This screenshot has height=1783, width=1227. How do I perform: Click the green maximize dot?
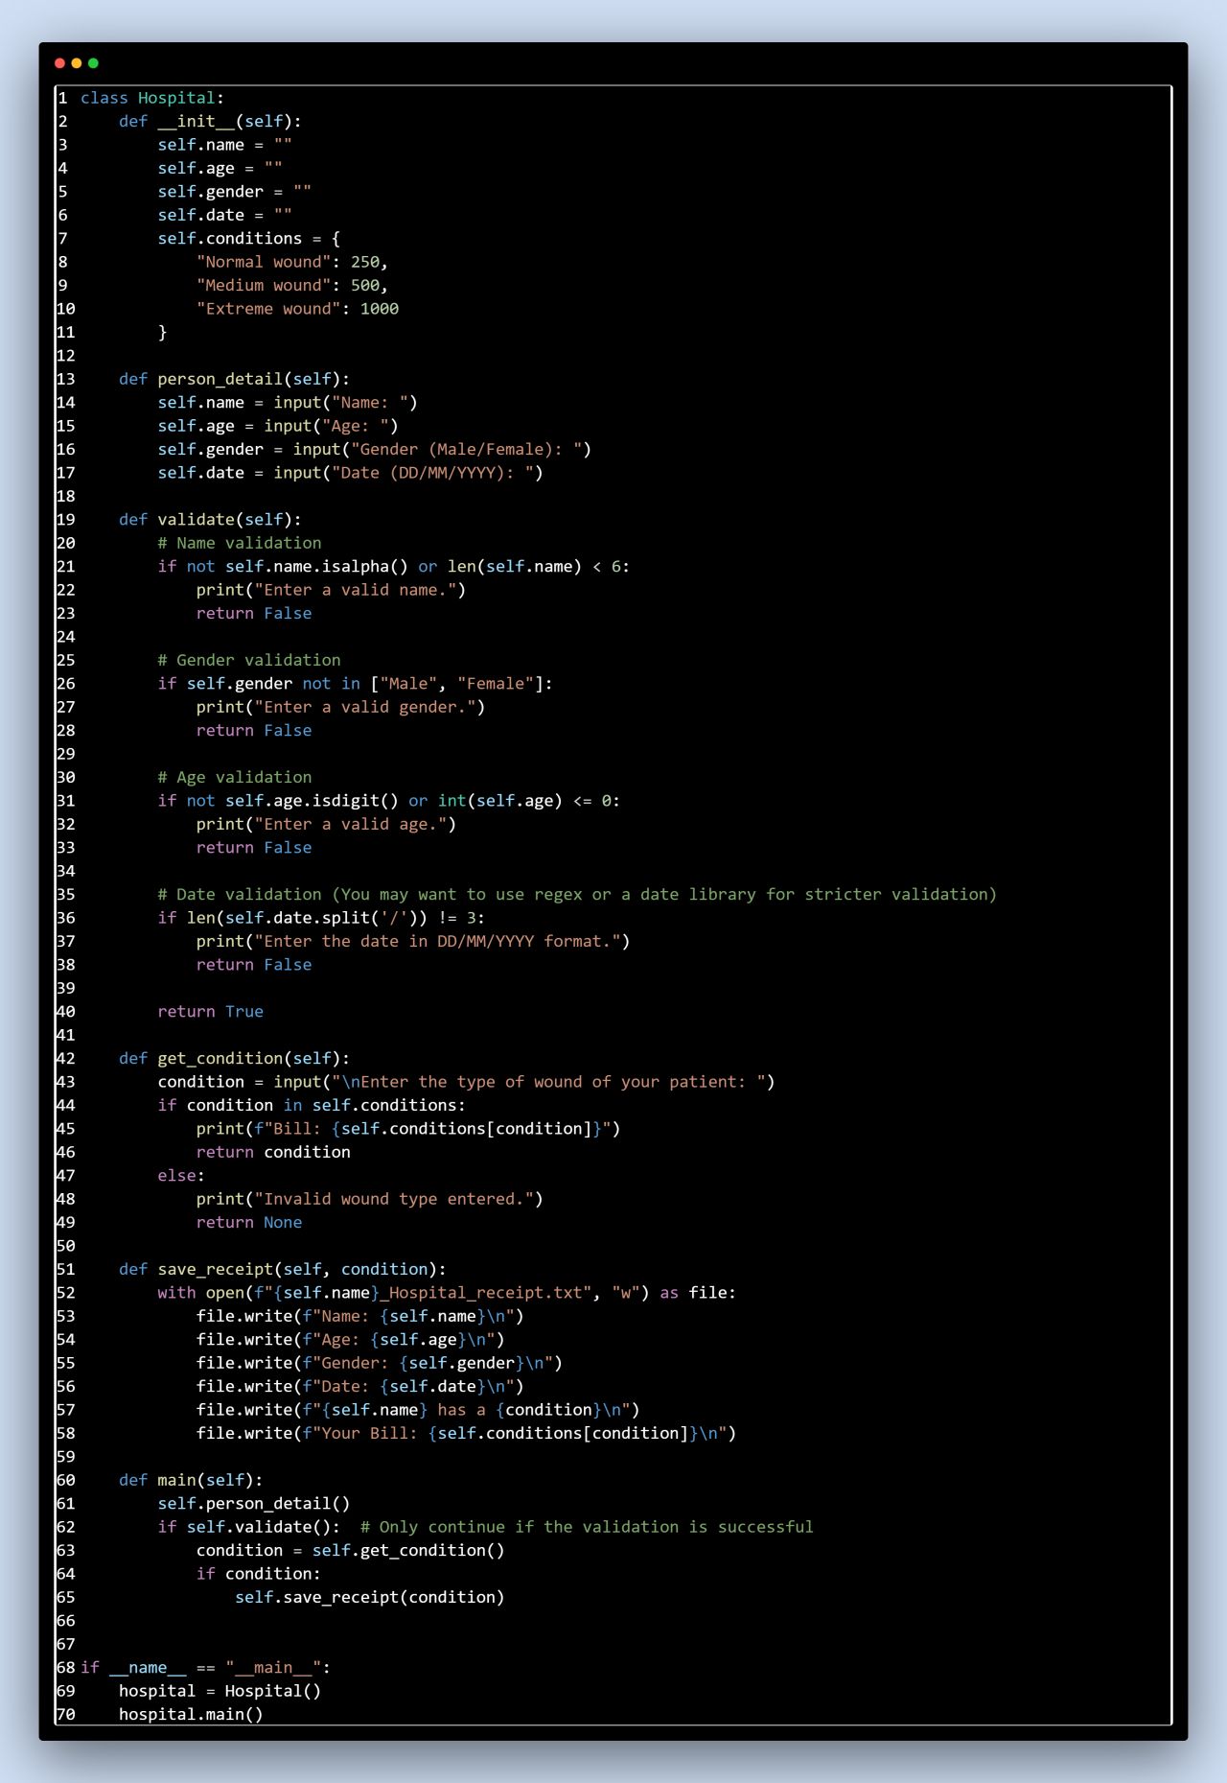[x=93, y=63]
